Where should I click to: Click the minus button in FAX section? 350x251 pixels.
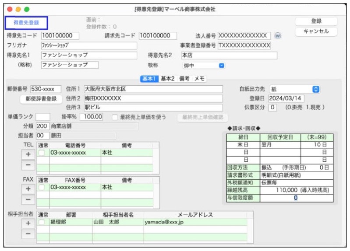(28, 199)
